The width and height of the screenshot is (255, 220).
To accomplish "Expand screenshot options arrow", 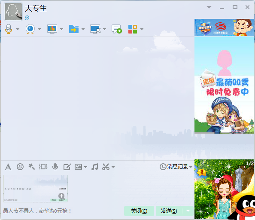I will [x=113, y=167].
